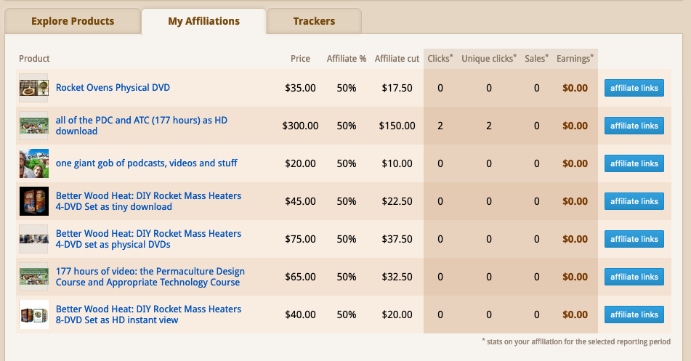Click the 4-DVD Set tiny download thumbnail
Viewport: 691px width, 361px height.
(33, 201)
